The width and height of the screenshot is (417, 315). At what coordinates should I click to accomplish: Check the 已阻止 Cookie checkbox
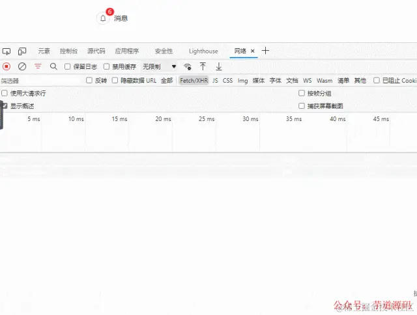pos(377,80)
